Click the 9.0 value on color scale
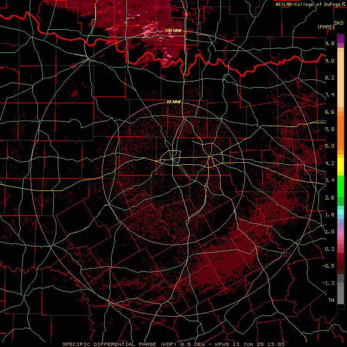Screen dimensions: 347x347 click(330, 61)
